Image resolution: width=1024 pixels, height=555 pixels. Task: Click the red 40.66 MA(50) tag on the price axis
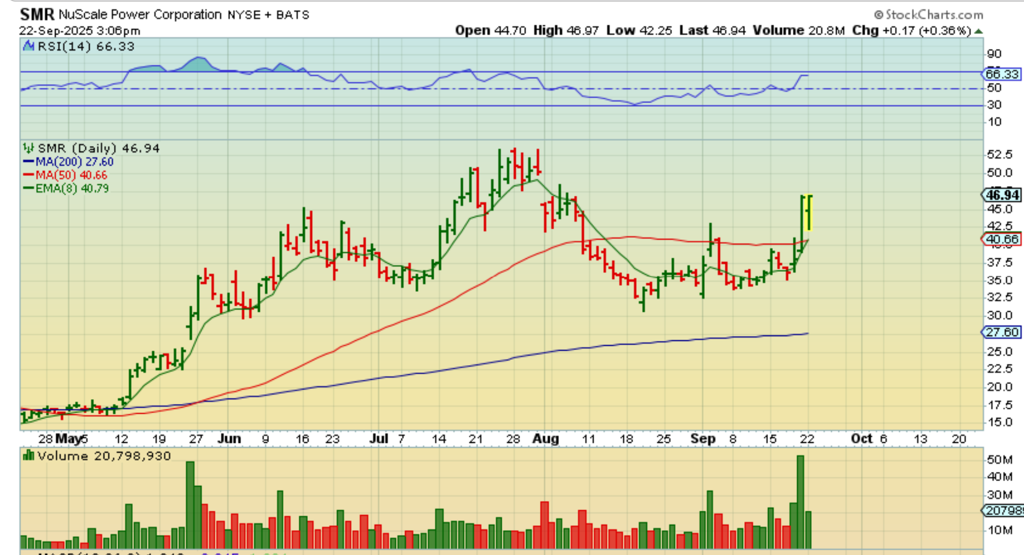coord(1002,239)
